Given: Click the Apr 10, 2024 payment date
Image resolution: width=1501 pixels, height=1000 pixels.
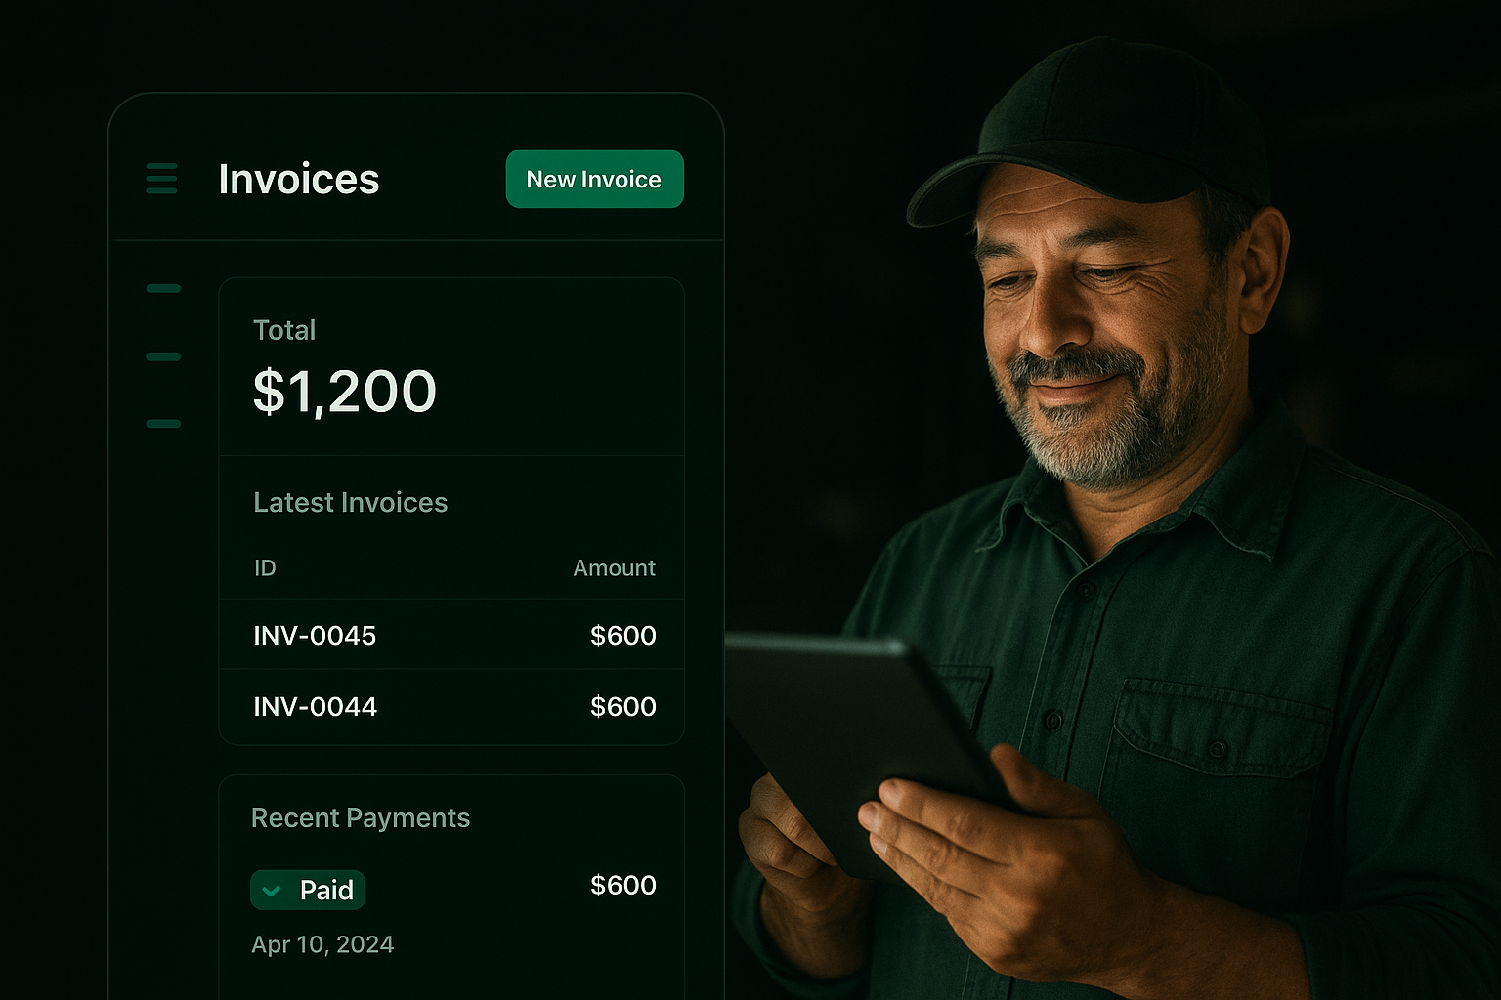Looking at the screenshot, I should point(322,944).
